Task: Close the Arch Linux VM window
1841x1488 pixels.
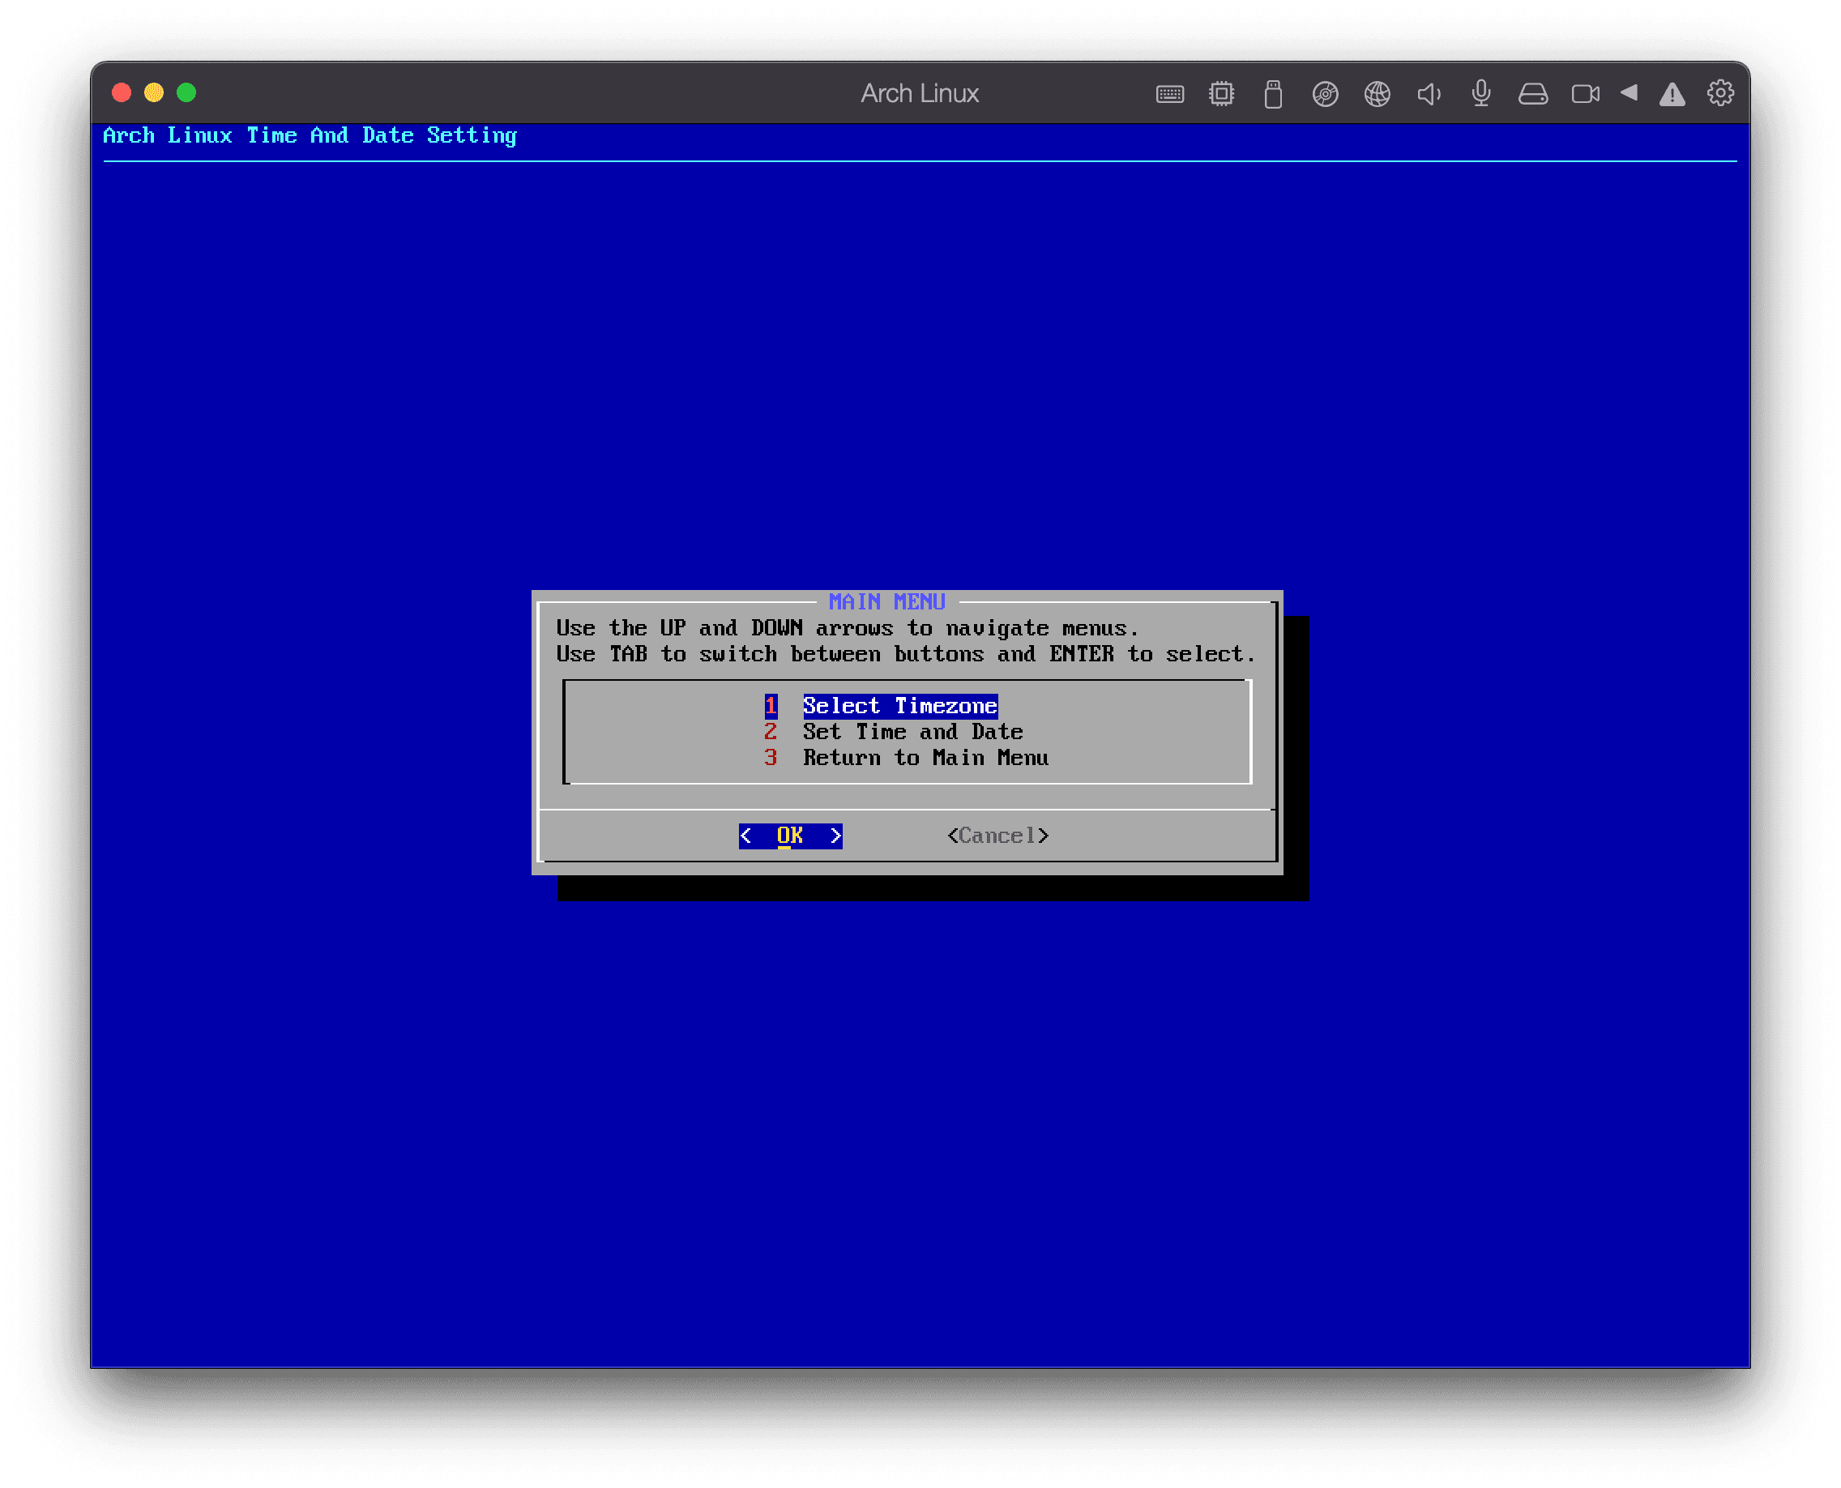Action: [x=122, y=92]
